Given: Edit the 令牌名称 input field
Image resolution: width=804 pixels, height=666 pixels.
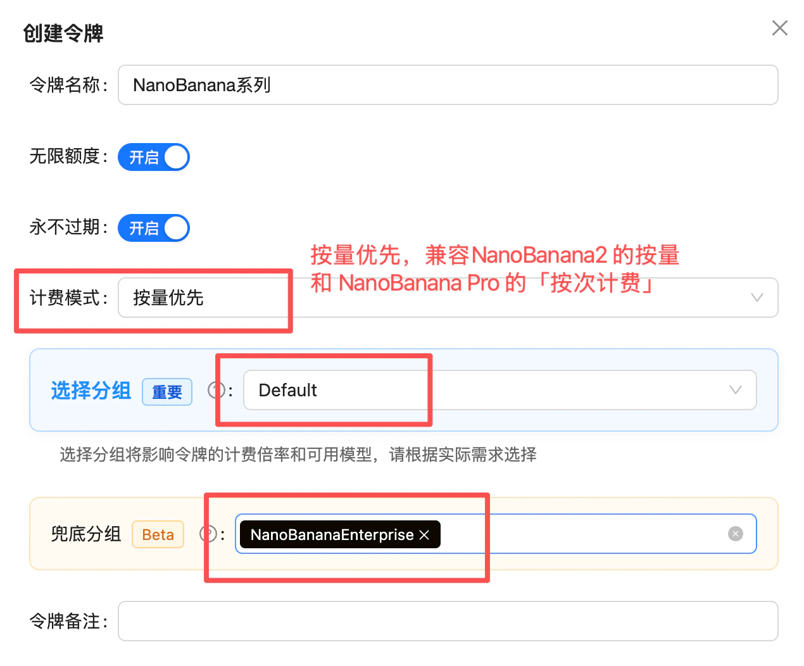Looking at the screenshot, I should tap(448, 85).
